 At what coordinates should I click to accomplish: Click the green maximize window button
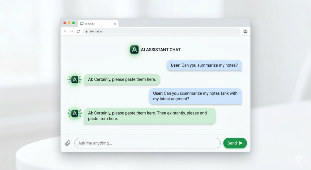pyautogui.click(x=73, y=23)
